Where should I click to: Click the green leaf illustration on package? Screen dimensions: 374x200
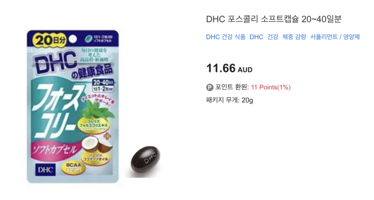(x=97, y=110)
